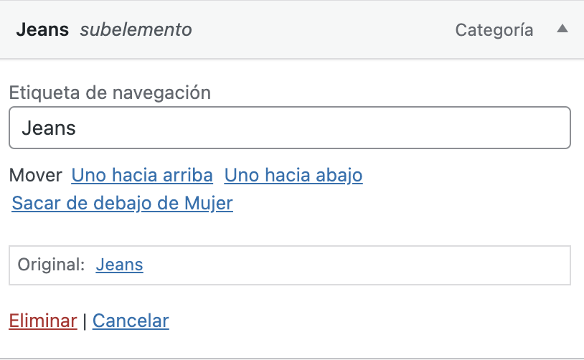Image resolution: width=584 pixels, height=360 pixels.
Task: Collapse the Jeans menu item arrow
Action: point(562,29)
